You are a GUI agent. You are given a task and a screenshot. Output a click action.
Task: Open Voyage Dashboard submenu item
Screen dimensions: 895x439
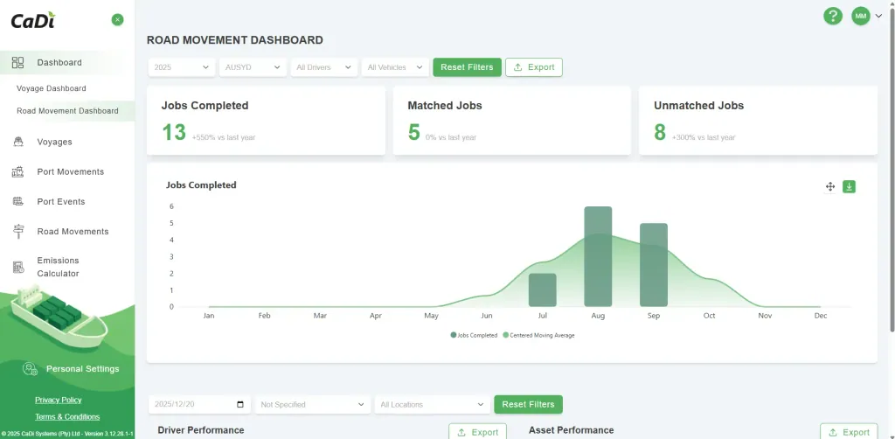coord(52,88)
